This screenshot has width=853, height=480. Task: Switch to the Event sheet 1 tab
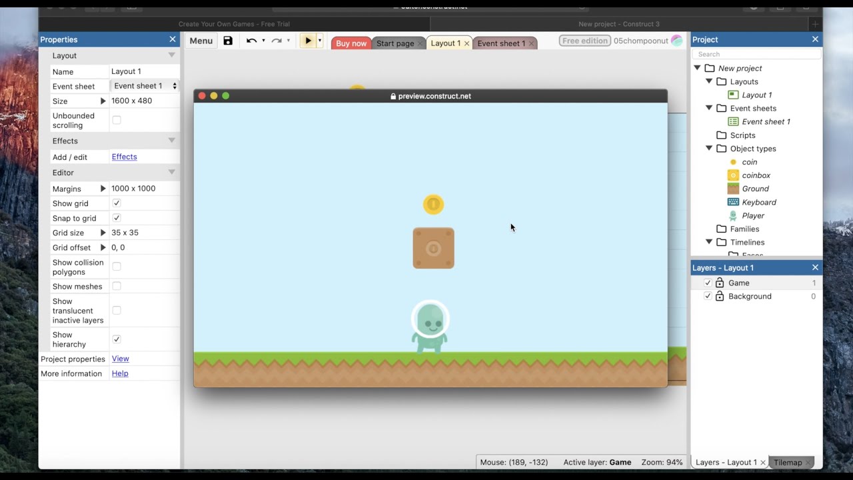click(x=501, y=43)
